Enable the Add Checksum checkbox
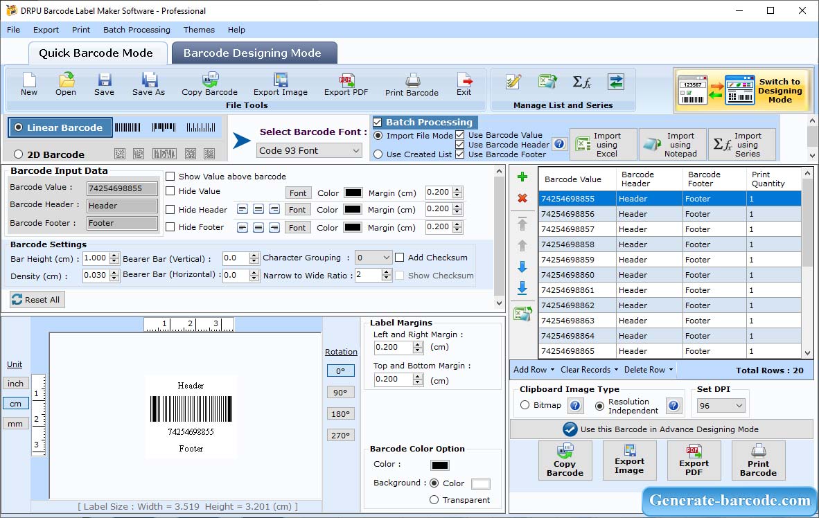This screenshot has width=819, height=518. point(400,258)
